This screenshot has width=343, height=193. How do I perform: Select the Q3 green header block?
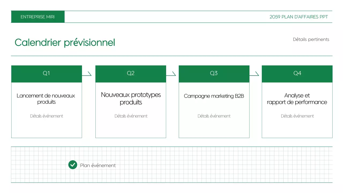(x=214, y=73)
